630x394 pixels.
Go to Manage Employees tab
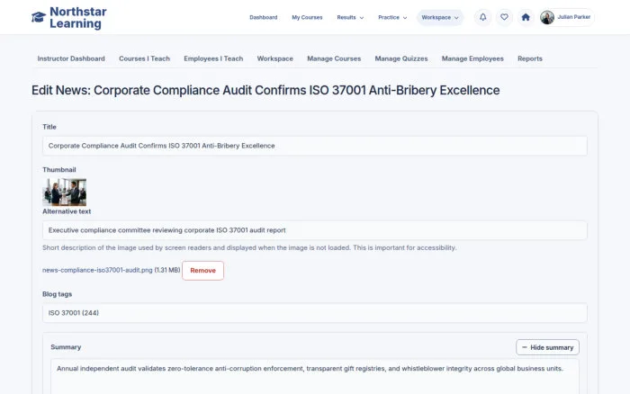[472, 58]
